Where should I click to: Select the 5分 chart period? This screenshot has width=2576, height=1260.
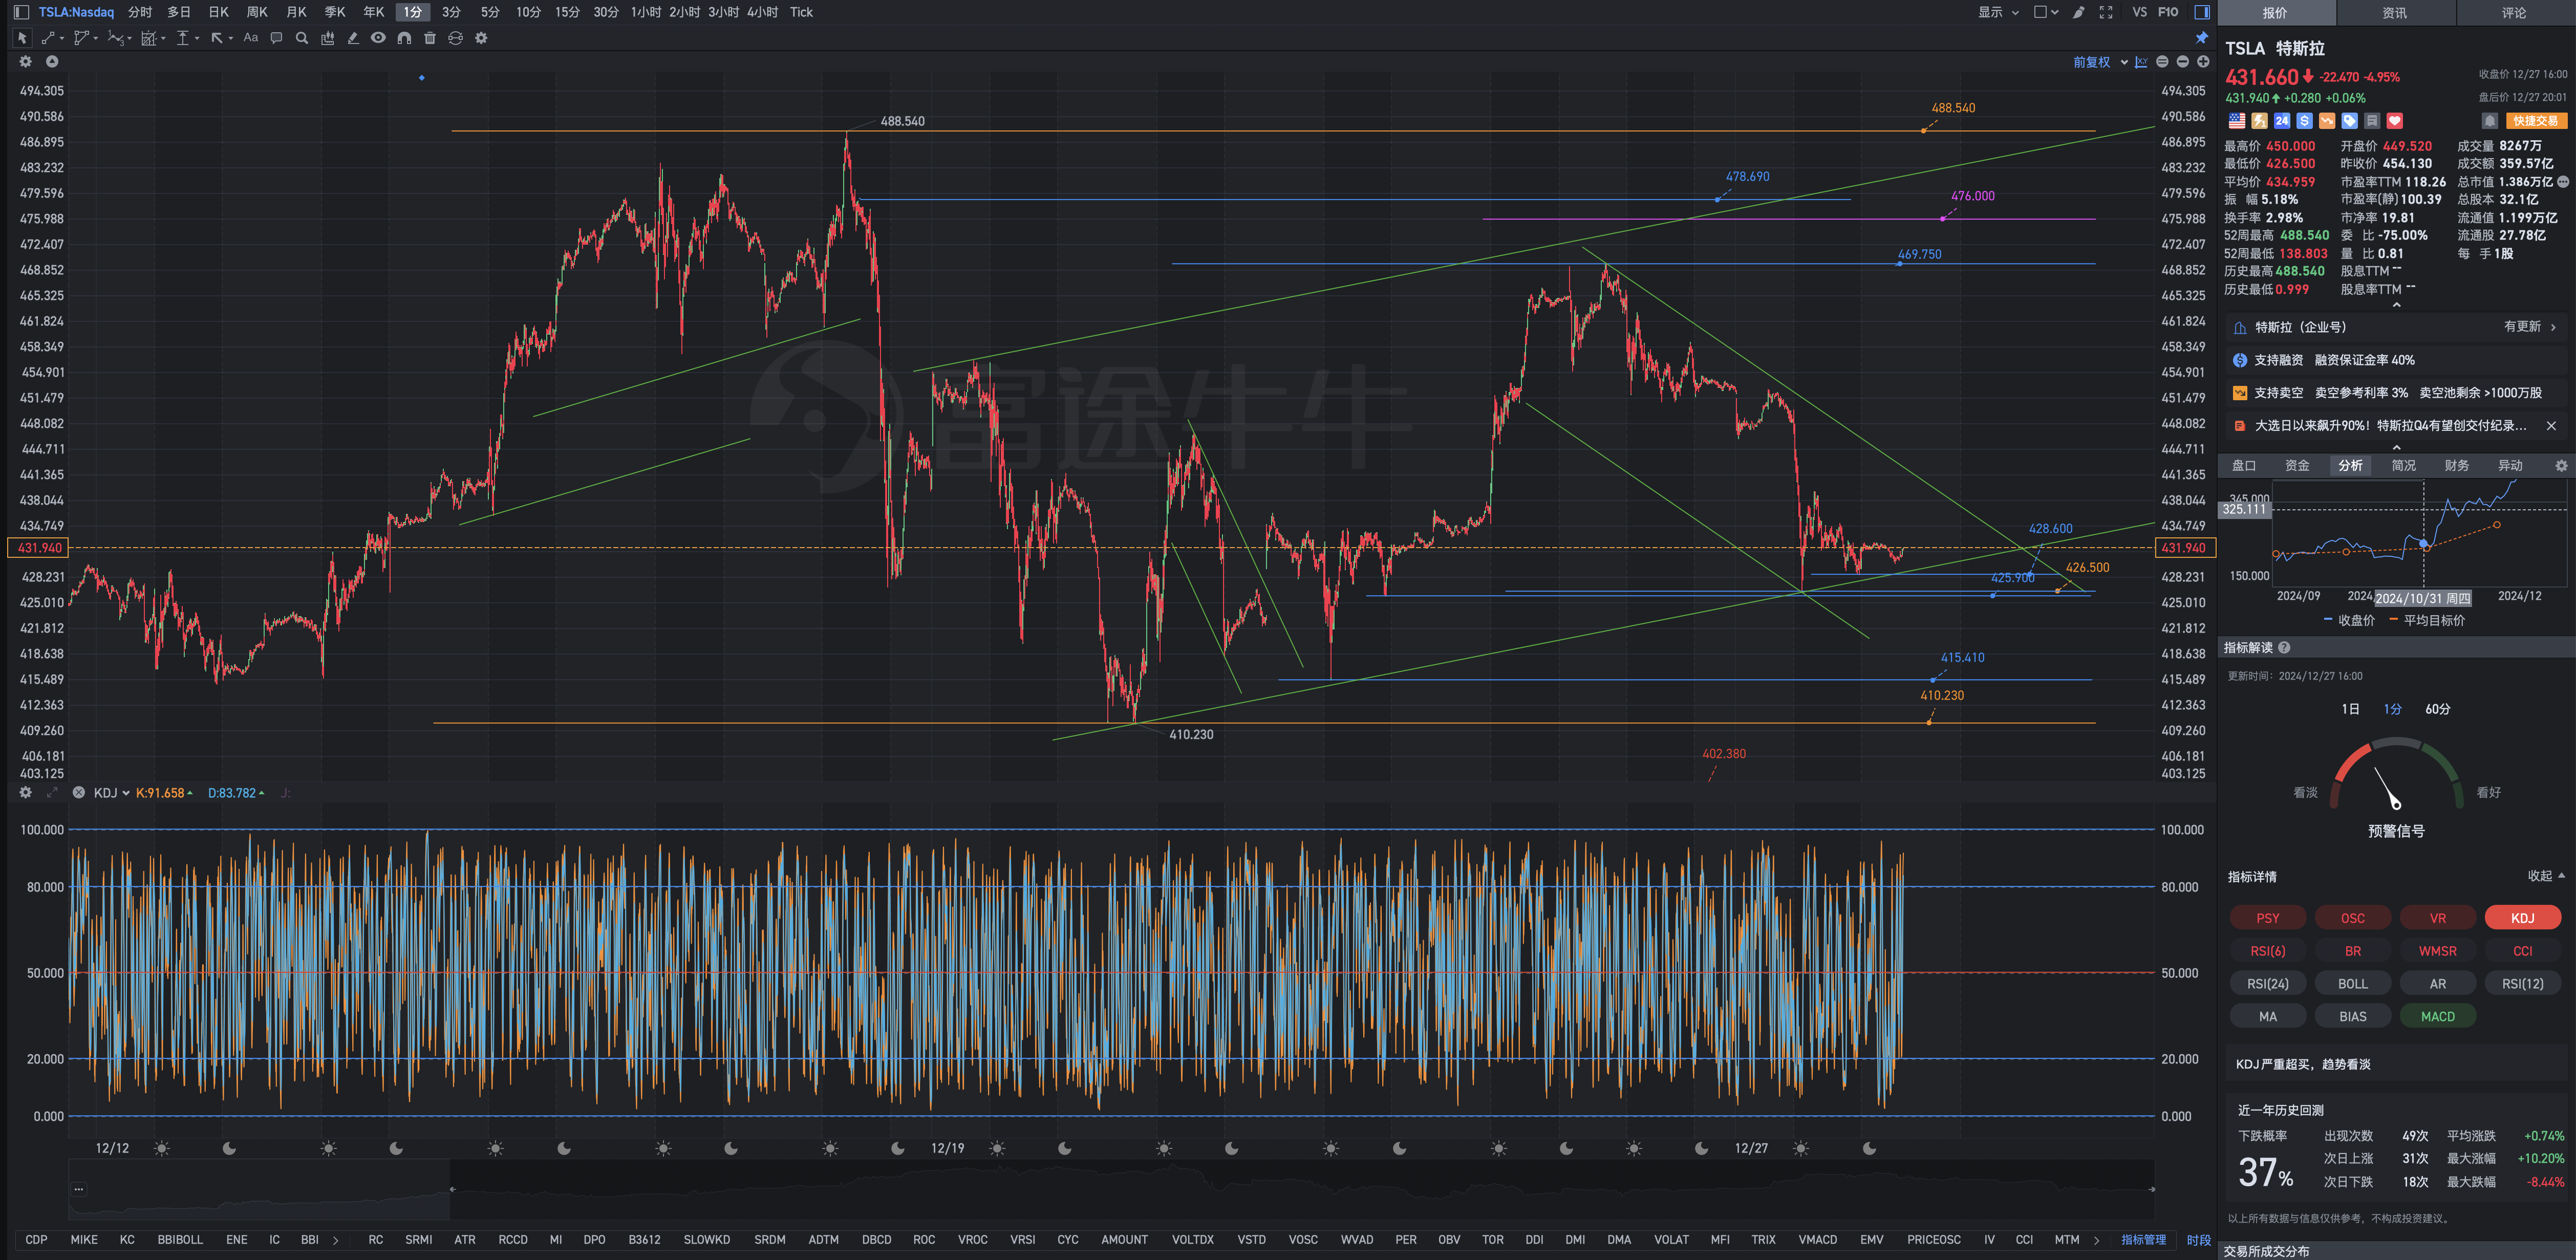(489, 12)
